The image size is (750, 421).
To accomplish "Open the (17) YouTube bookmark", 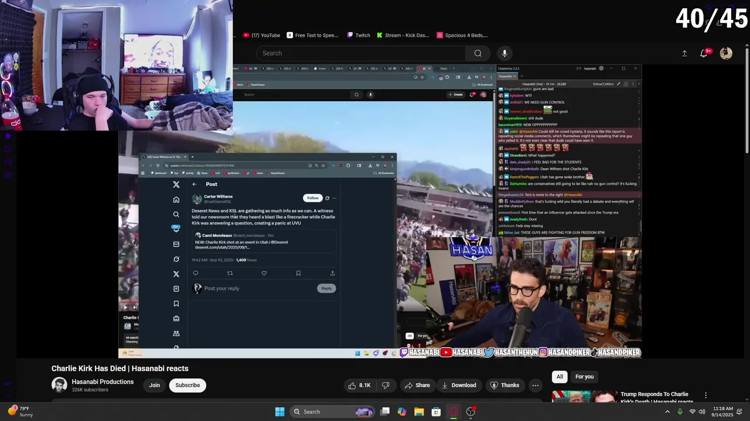I will pyautogui.click(x=261, y=35).
